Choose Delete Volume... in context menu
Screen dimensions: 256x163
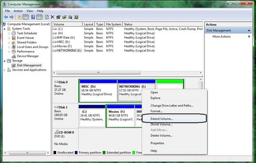174,135
